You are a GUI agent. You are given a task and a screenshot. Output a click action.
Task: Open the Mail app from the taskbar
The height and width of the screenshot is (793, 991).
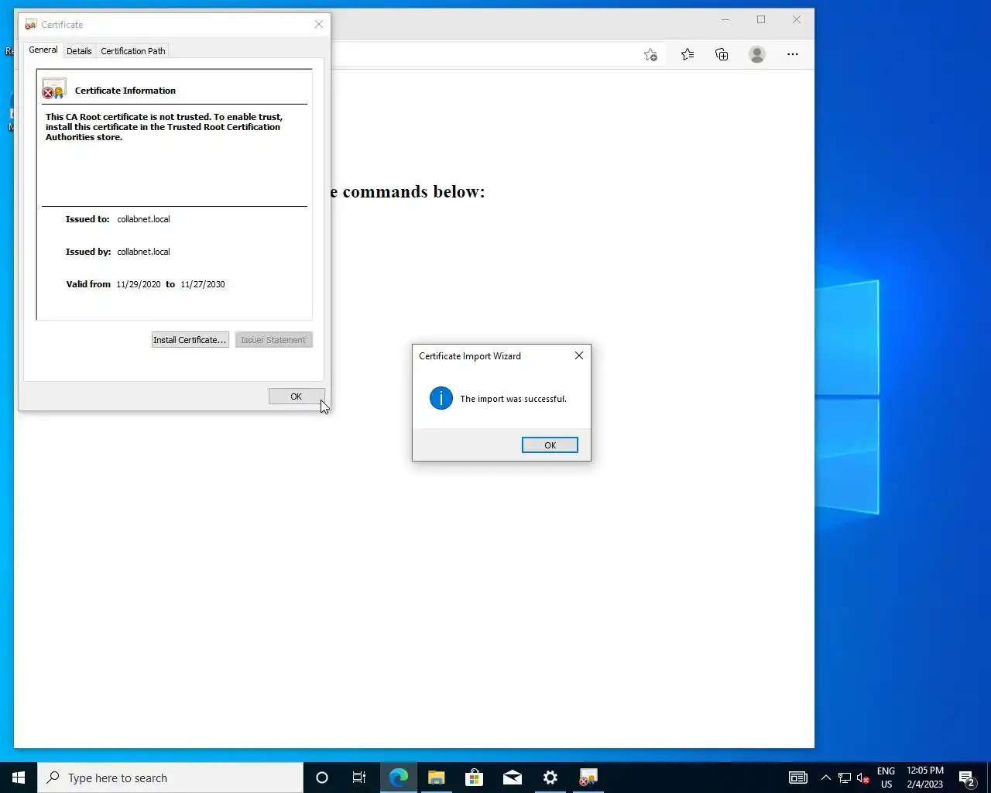coord(513,778)
